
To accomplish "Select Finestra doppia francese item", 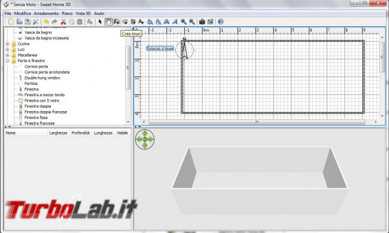I will click(45, 112).
